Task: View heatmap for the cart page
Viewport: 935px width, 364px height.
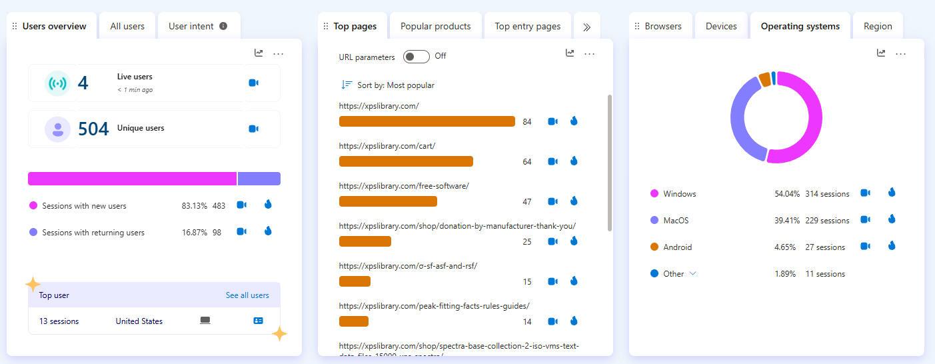Action: tap(574, 161)
